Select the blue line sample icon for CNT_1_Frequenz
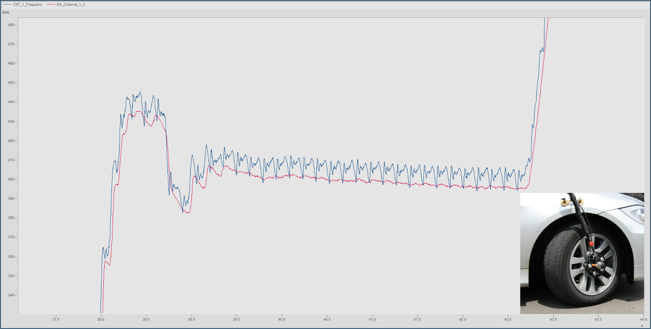 pos(8,4)
